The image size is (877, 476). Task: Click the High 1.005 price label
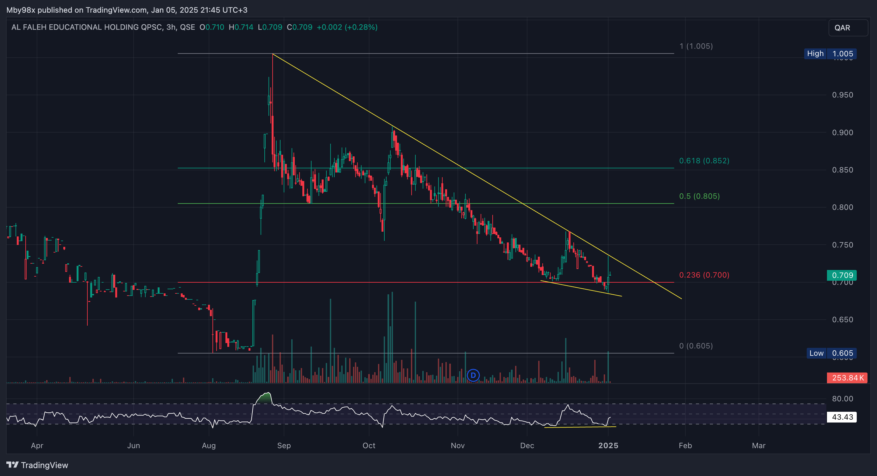[x=830, y=53]
